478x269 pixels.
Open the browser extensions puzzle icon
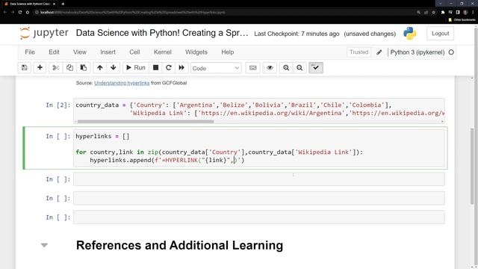click(443, 12)
